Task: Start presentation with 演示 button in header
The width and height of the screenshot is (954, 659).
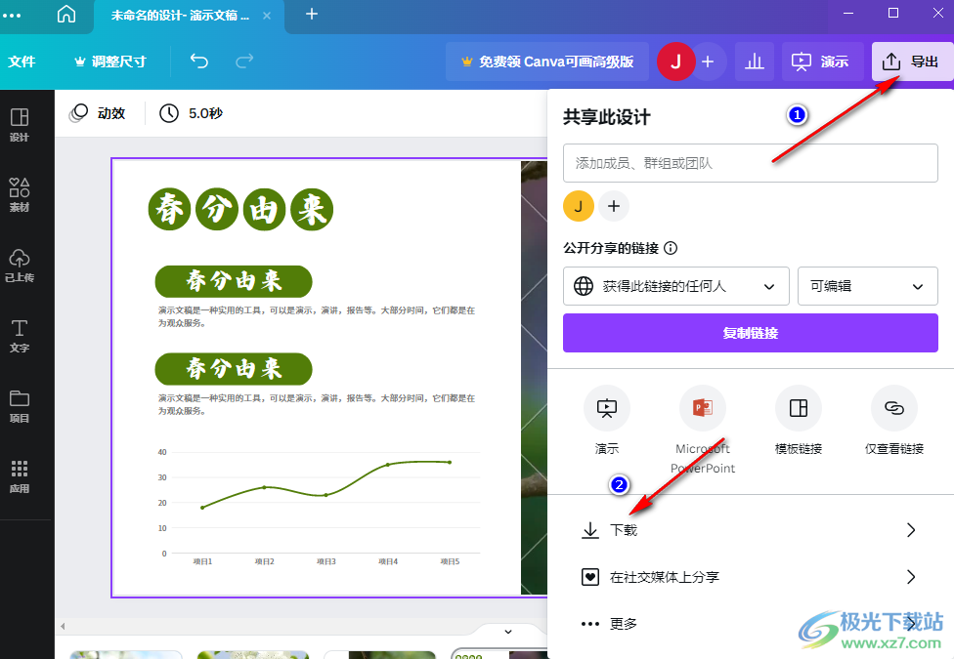Action: click(822, 62)
